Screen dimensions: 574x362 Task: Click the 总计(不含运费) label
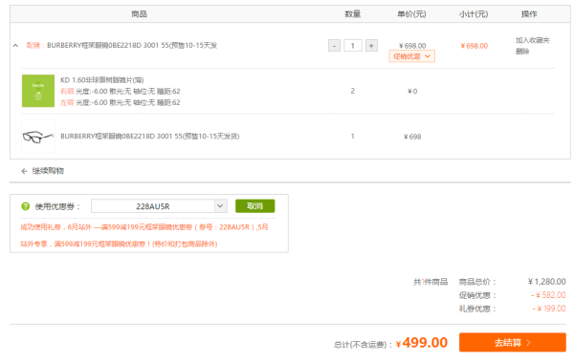click(363, 345)
